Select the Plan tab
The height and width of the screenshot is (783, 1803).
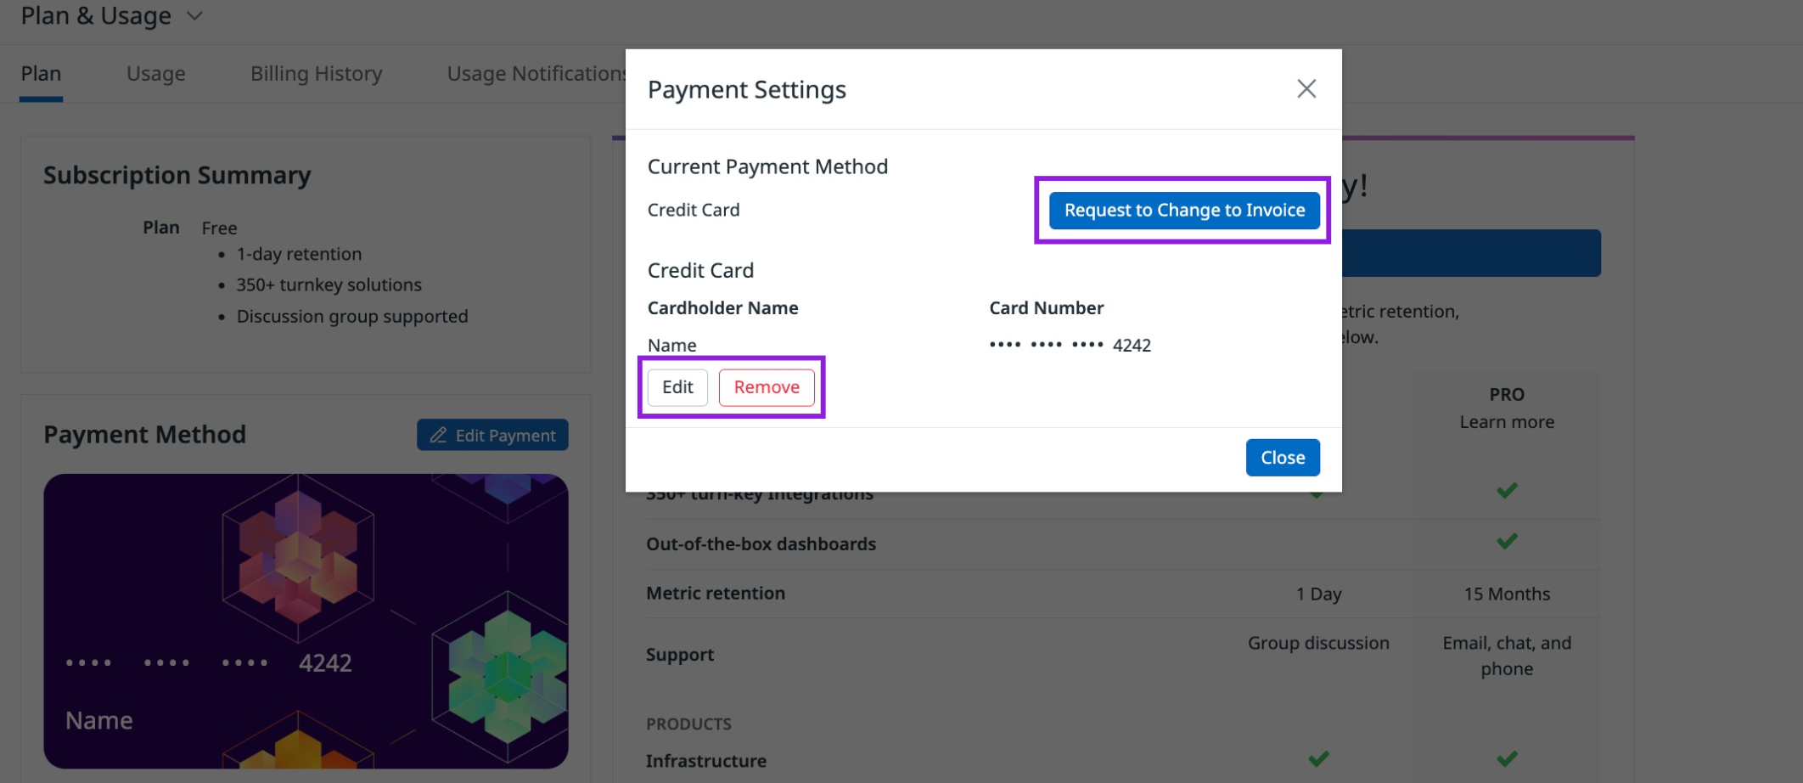coord(41,74)
